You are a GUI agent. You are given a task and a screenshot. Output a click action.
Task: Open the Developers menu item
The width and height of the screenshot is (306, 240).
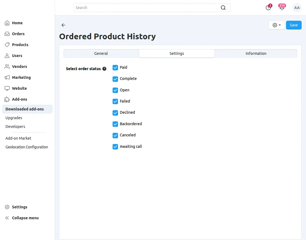tap(15, 127)
